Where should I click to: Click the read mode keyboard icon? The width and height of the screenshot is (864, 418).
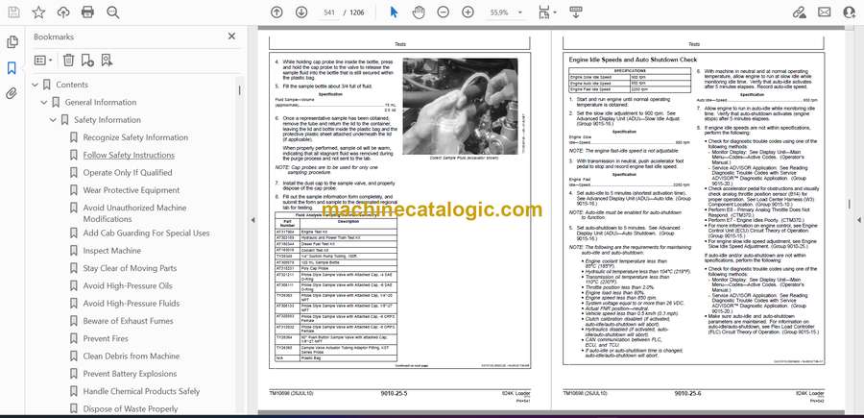point(576,12)
